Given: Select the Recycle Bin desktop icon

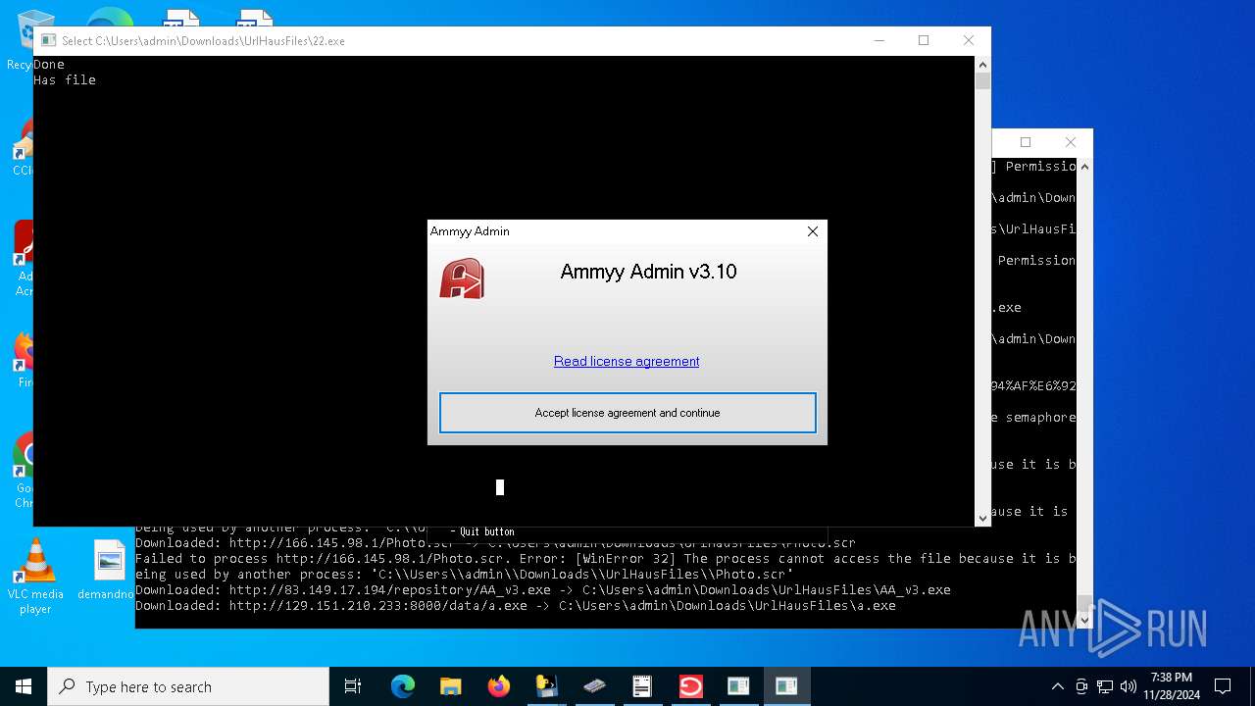Looking at the screenshot, I should coord(22,39).
